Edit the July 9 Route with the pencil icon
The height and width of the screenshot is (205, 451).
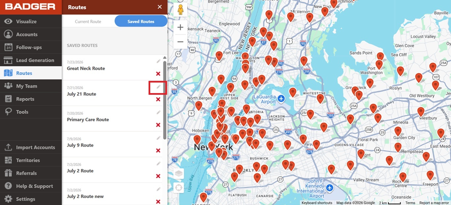click(158, 138)
